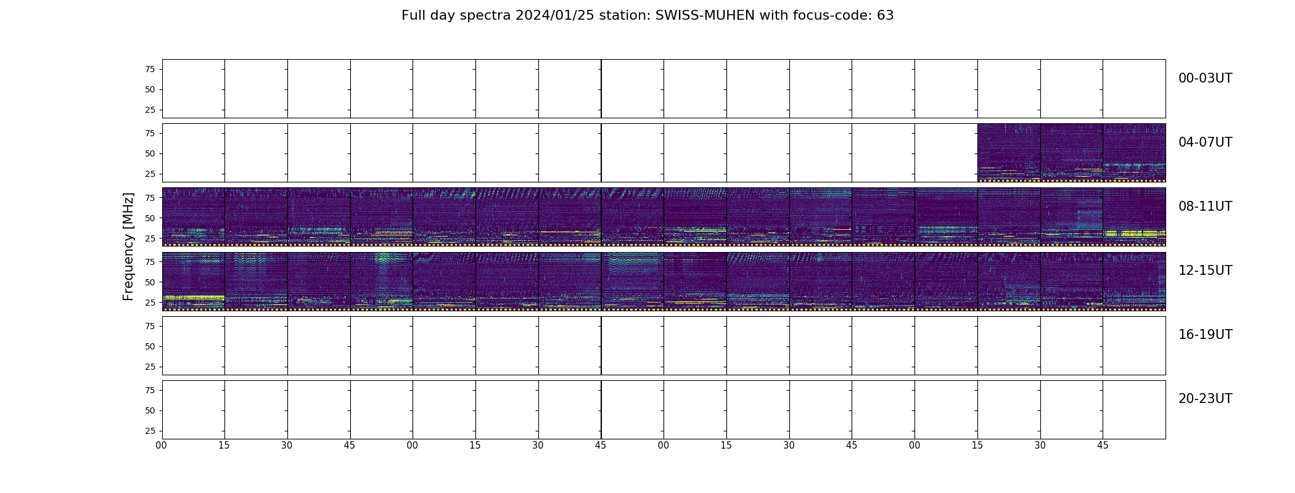
Task: Select the 20-23UT row label
Action: click(1205, 399)
